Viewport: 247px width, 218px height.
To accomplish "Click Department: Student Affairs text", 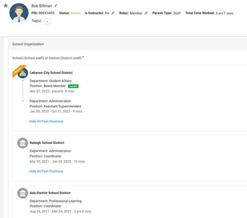I will pos(51,81).
